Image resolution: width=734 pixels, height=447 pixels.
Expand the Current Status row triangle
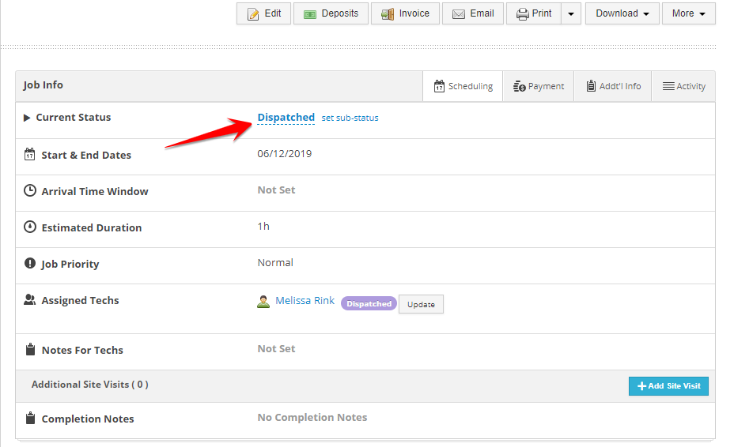tap(27, 118)
